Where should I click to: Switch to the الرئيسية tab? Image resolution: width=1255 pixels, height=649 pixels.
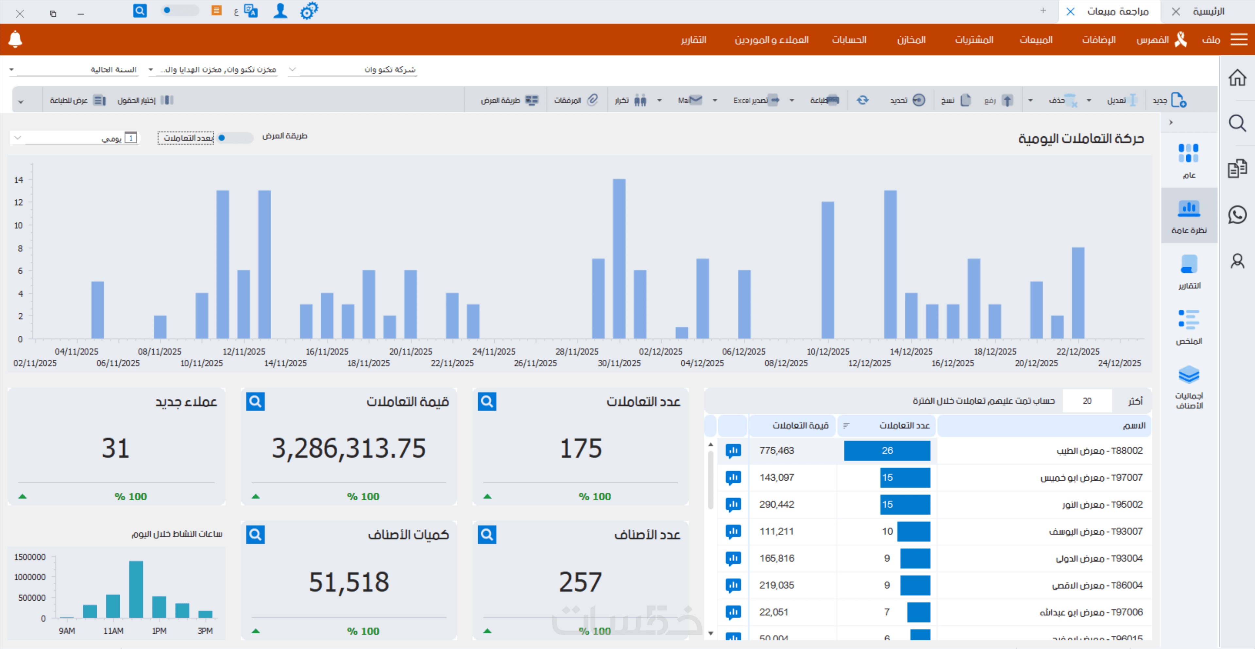click(x=1208, y=11)
